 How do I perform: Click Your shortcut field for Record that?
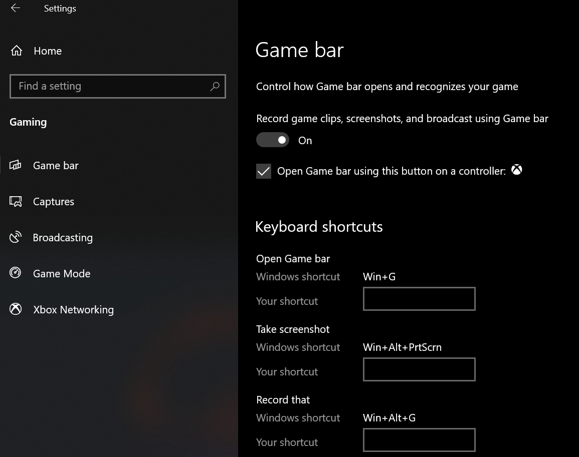click(x=419, y=439)
